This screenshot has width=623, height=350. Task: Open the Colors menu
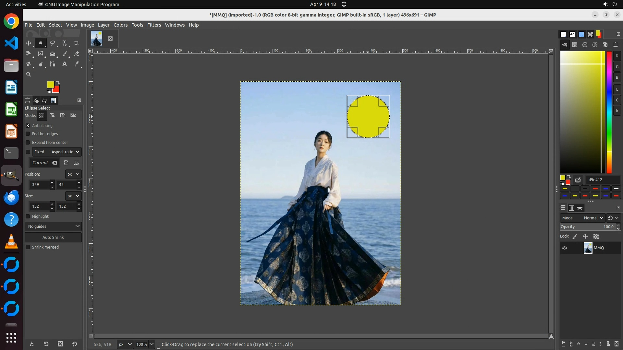point(120,25)
